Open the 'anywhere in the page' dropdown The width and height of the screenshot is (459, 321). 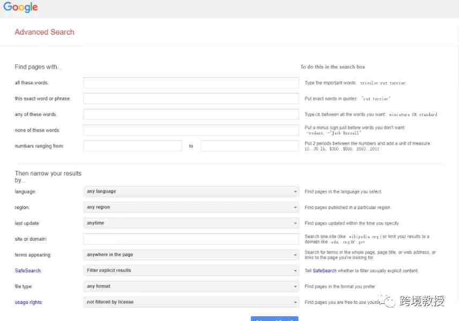click(191, 255)
